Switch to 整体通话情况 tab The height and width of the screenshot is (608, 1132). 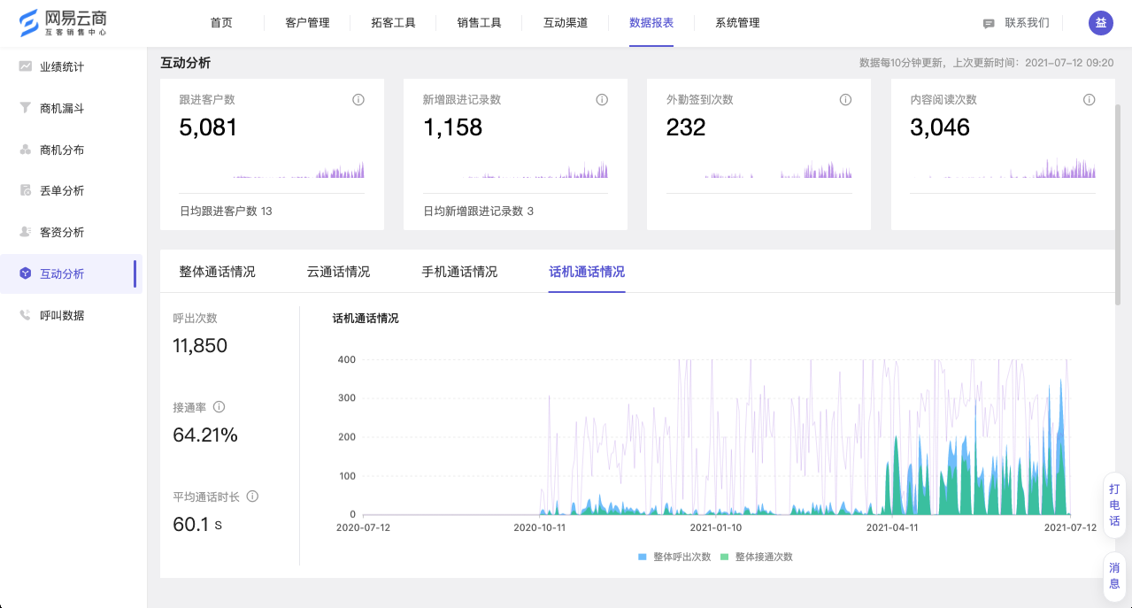217,272
